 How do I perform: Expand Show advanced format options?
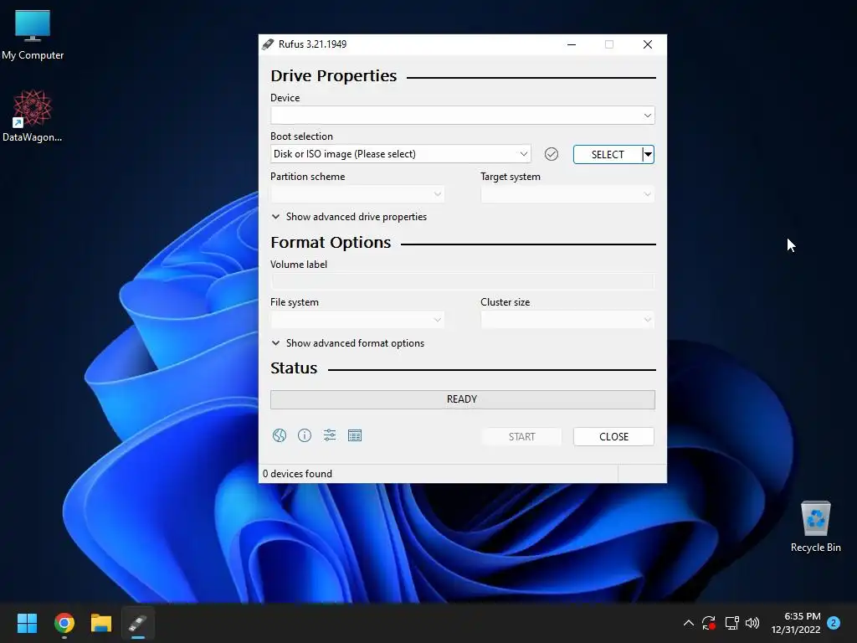pyautogui.click(x=347, y=343)
